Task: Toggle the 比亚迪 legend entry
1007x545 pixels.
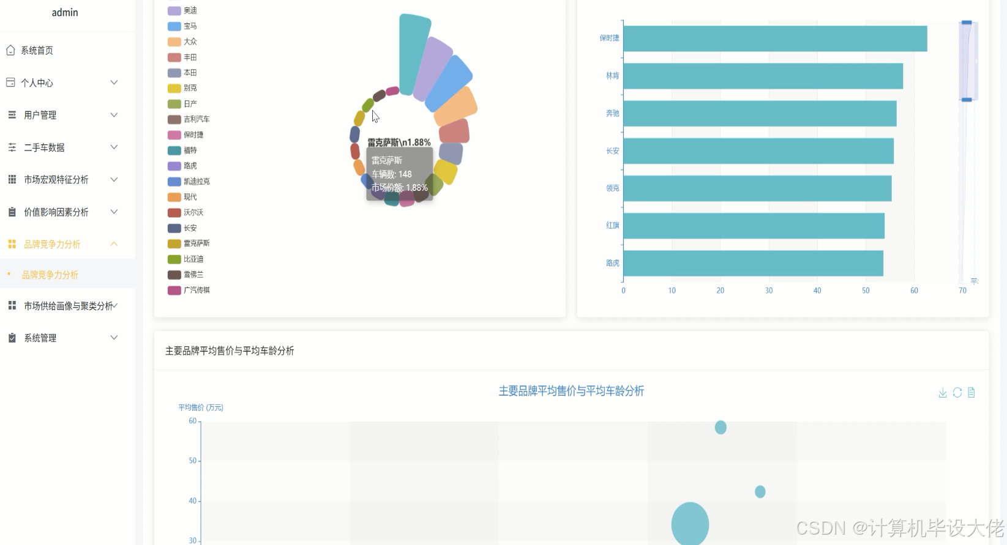Action: pyautogui.click(x=185, y=259)
